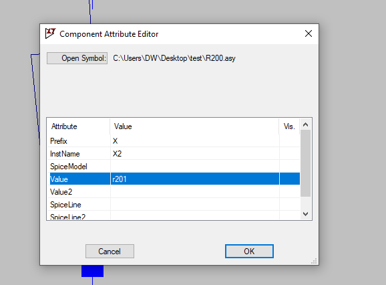Click the scroll down arrow of attribute list
This screenshot has height=285, width=386.
305,214
